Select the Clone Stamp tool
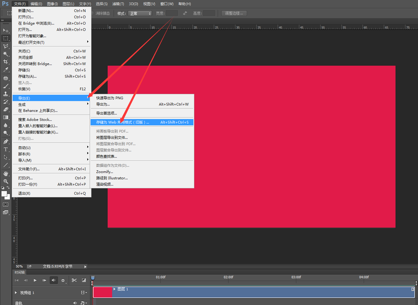This screenshot has width=418, height=305. (x=6, y=94)
